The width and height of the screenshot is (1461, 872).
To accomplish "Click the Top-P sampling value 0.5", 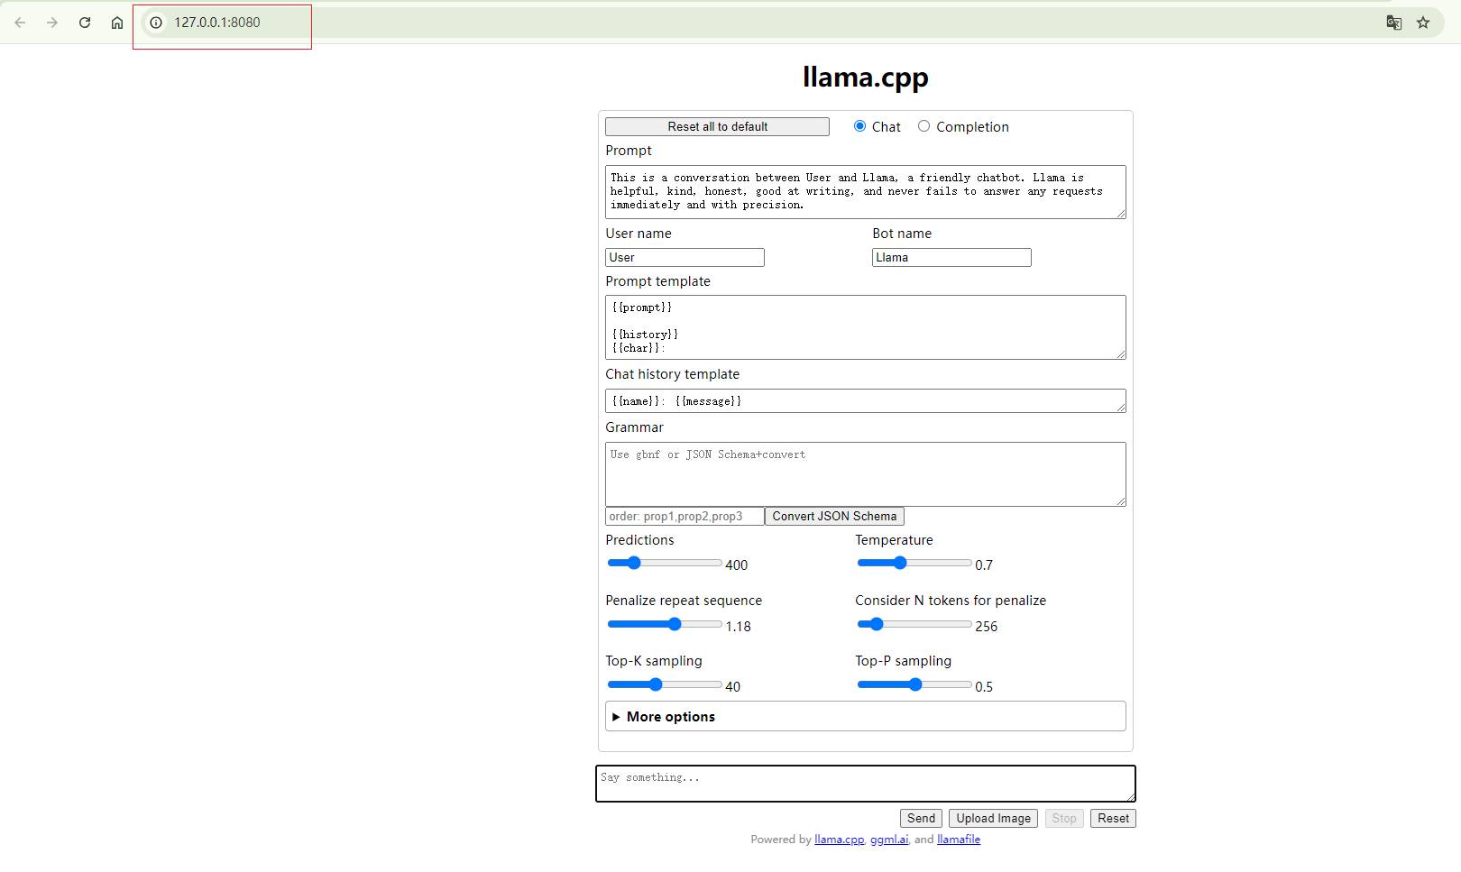I will (x=984, y=686).
